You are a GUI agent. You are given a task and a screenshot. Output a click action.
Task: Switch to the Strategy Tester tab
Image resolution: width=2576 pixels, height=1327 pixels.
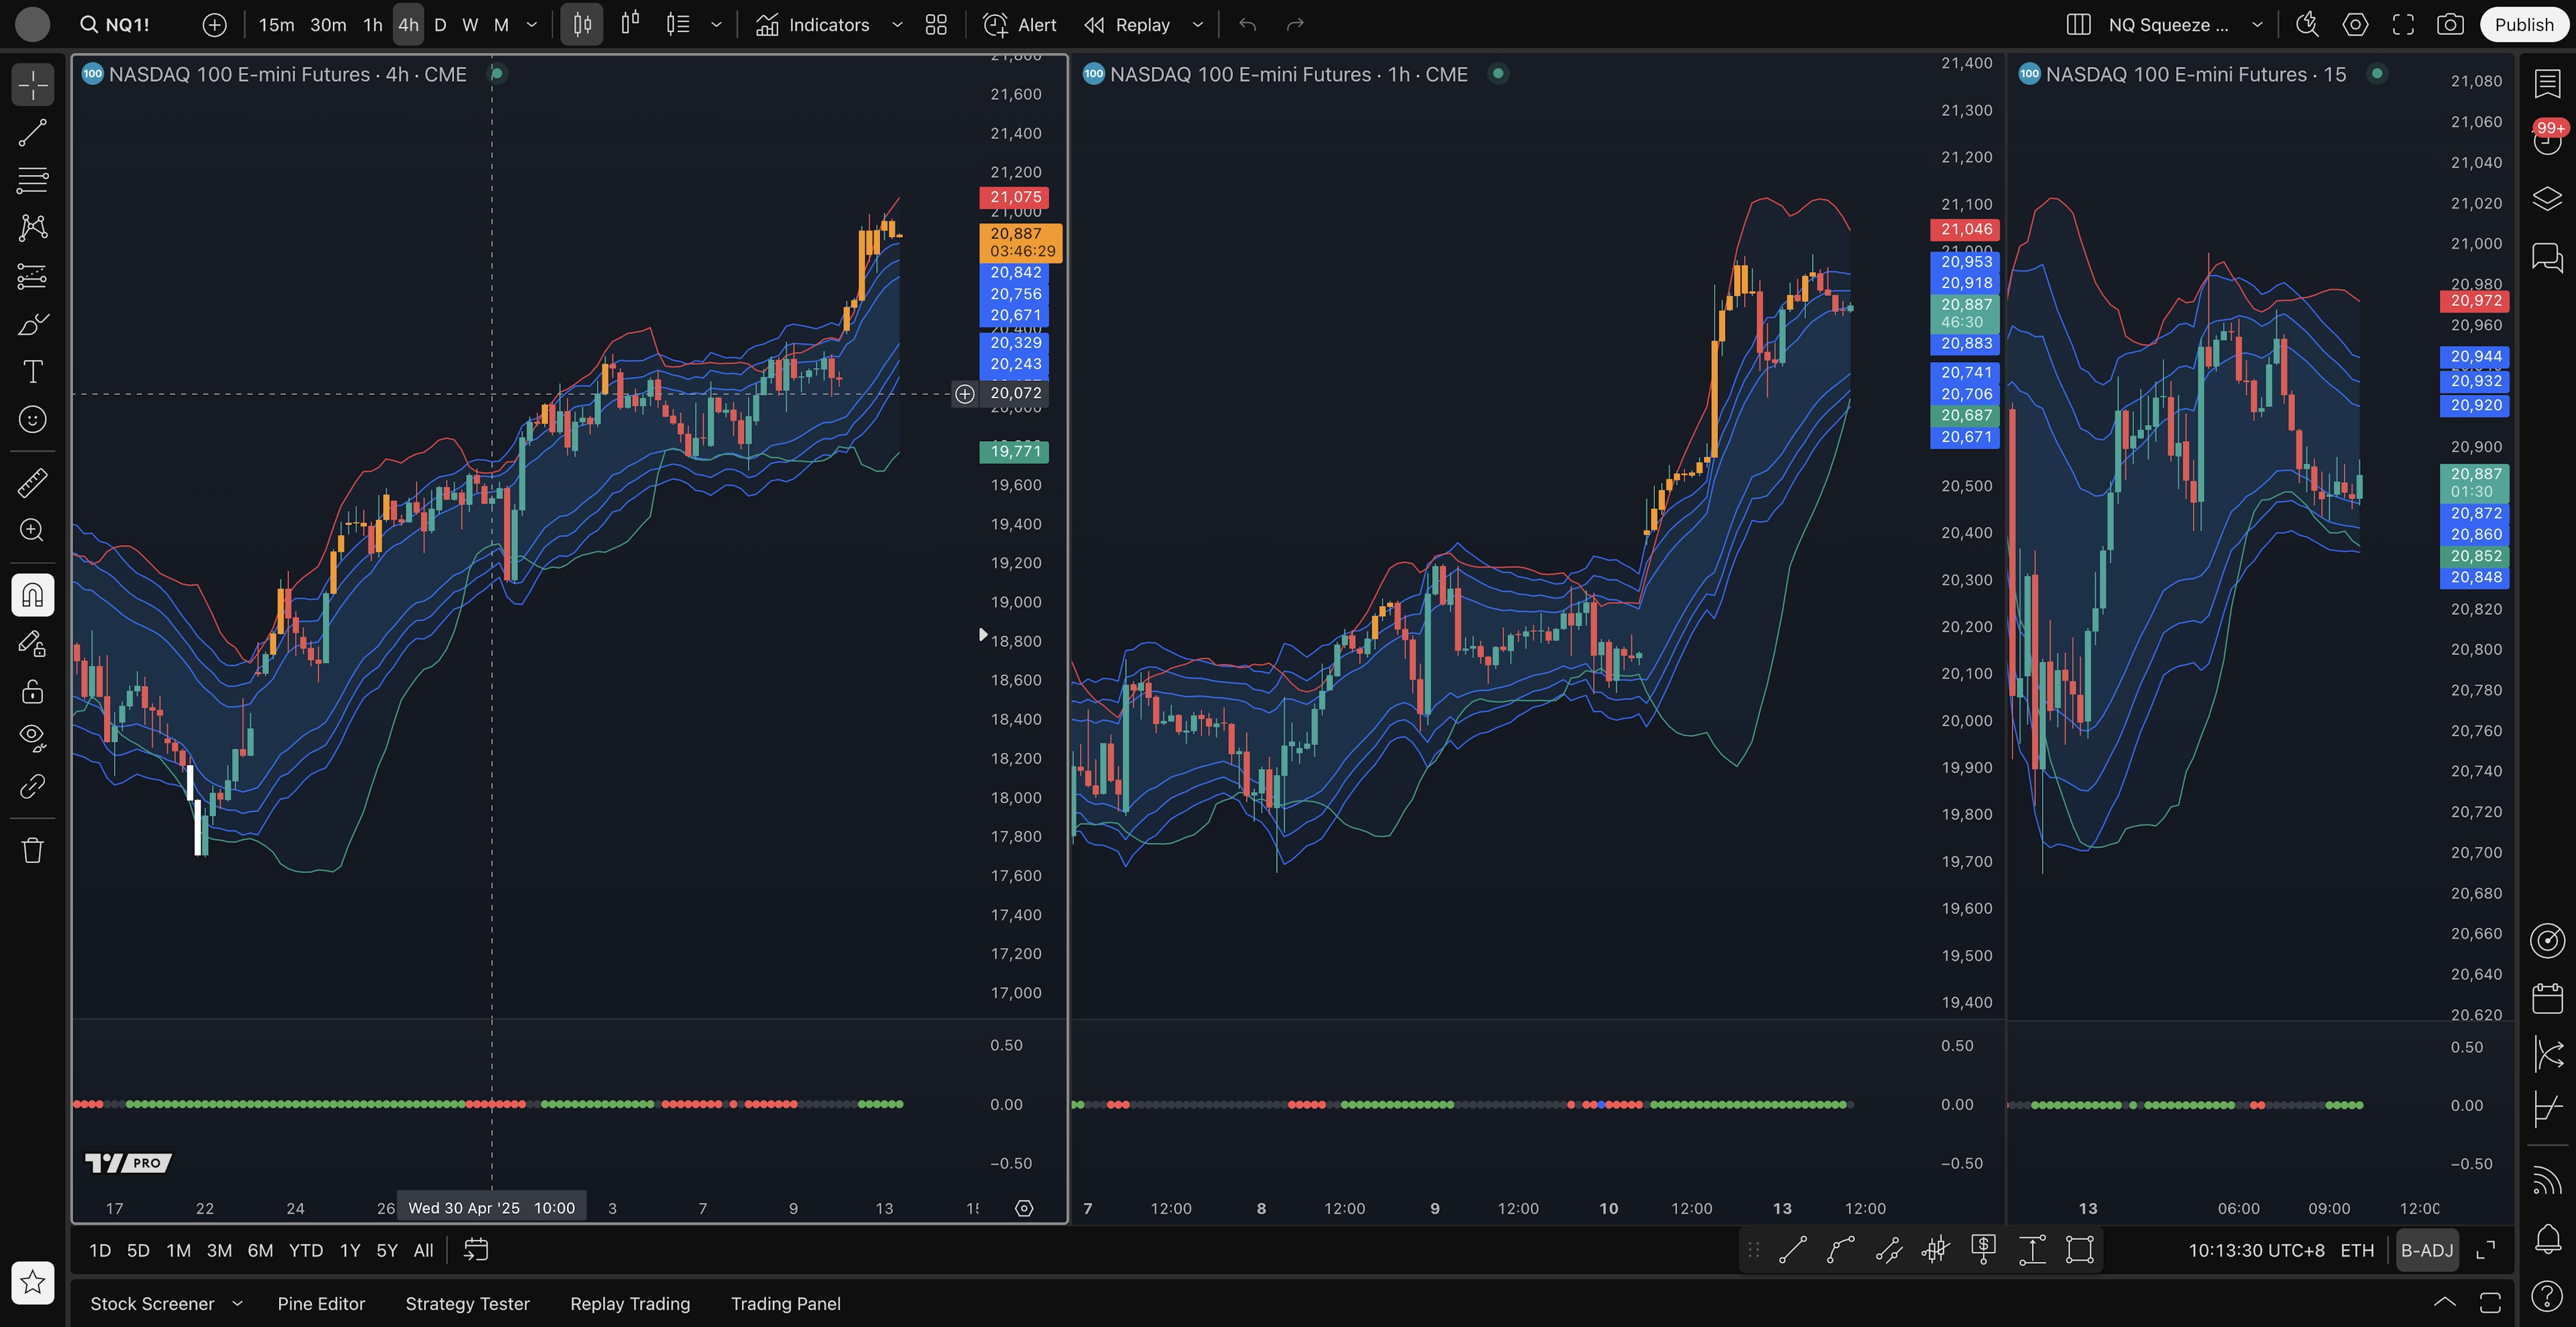point(467,1303)
